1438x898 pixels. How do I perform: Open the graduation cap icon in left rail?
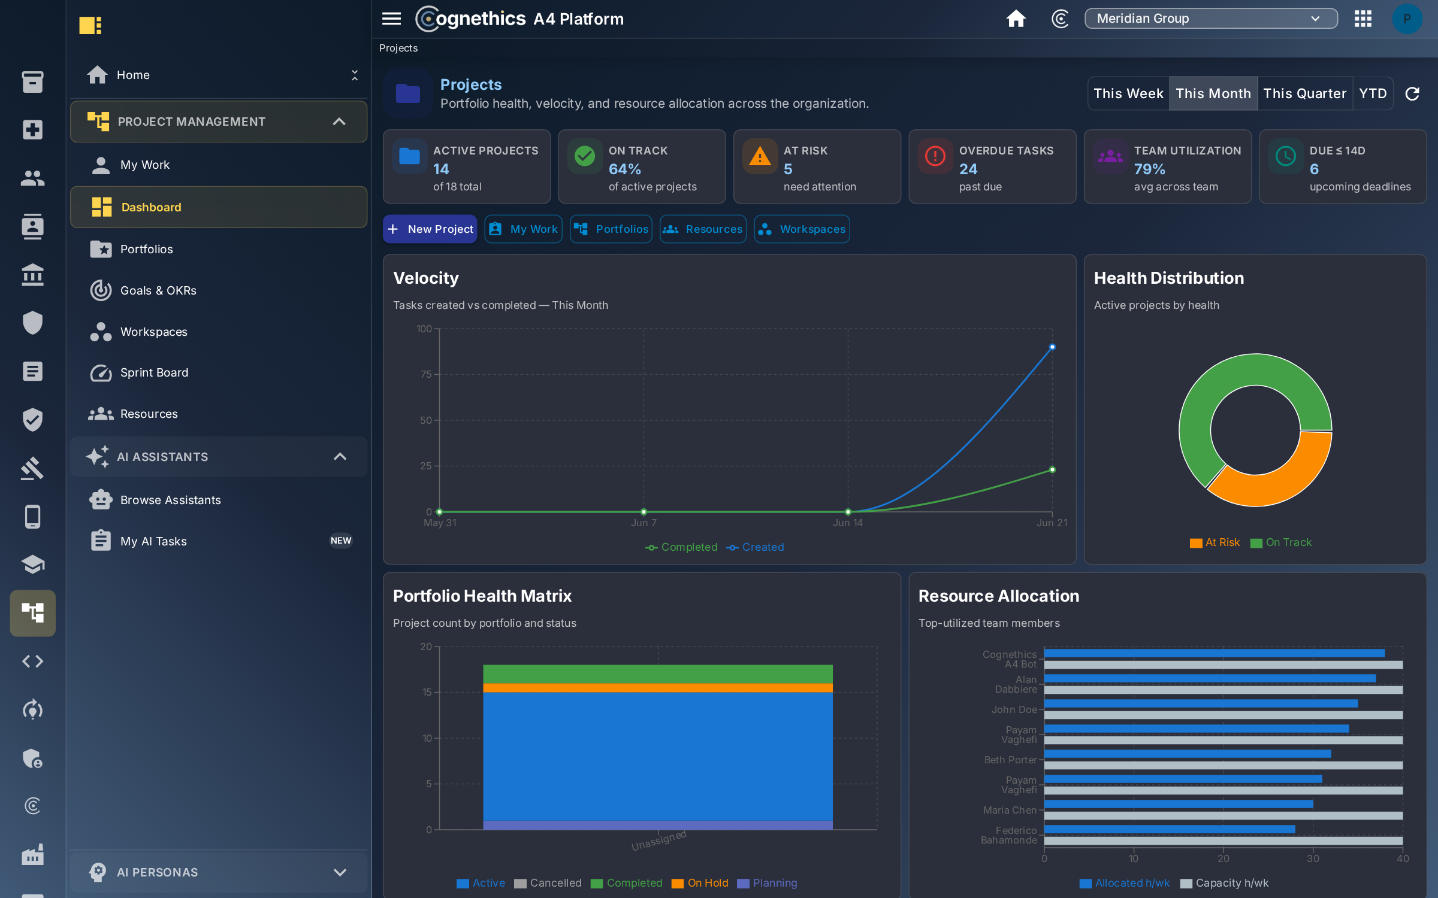coord(32,564)
